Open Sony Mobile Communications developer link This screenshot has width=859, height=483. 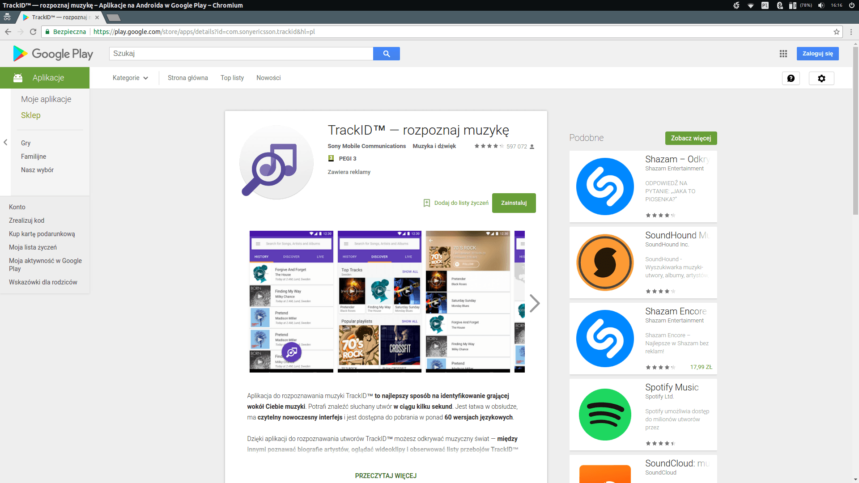tap(366, 146)
